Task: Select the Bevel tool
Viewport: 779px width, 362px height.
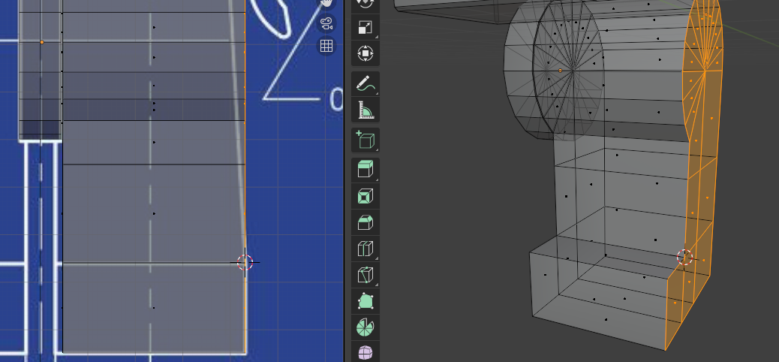Action: 365,222
